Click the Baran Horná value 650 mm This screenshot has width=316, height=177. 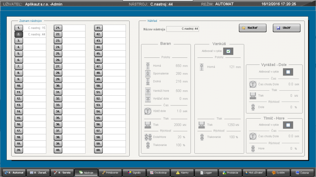pos(181,66)
